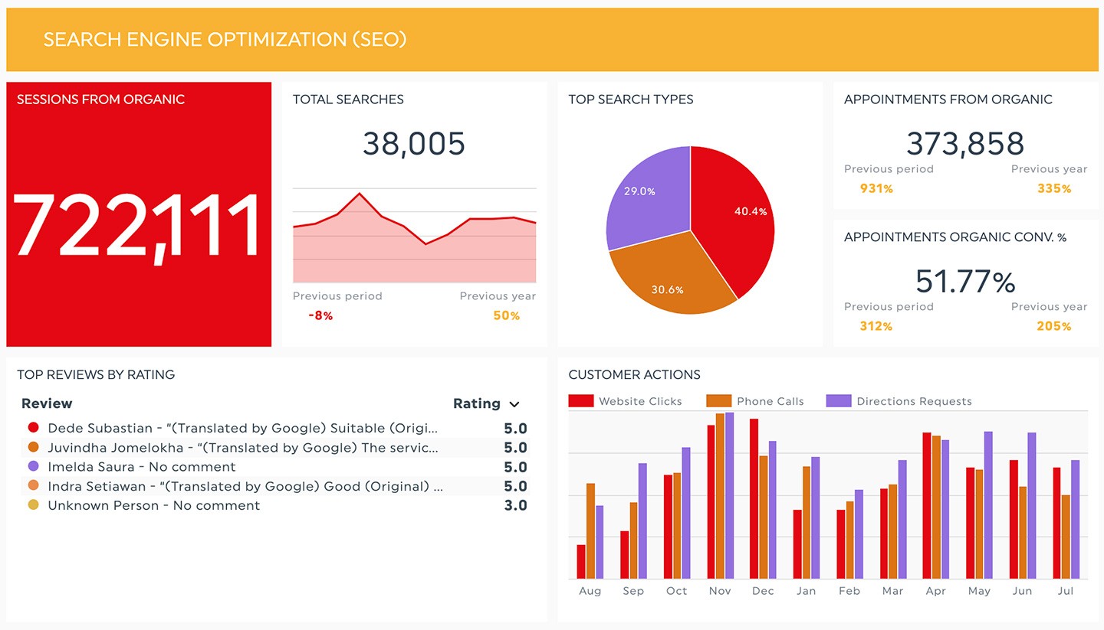This screenshot has width=1104, height=630.
Task: Open Appointments From Organic 373,858 value
Action: click(x=965, y=144)
